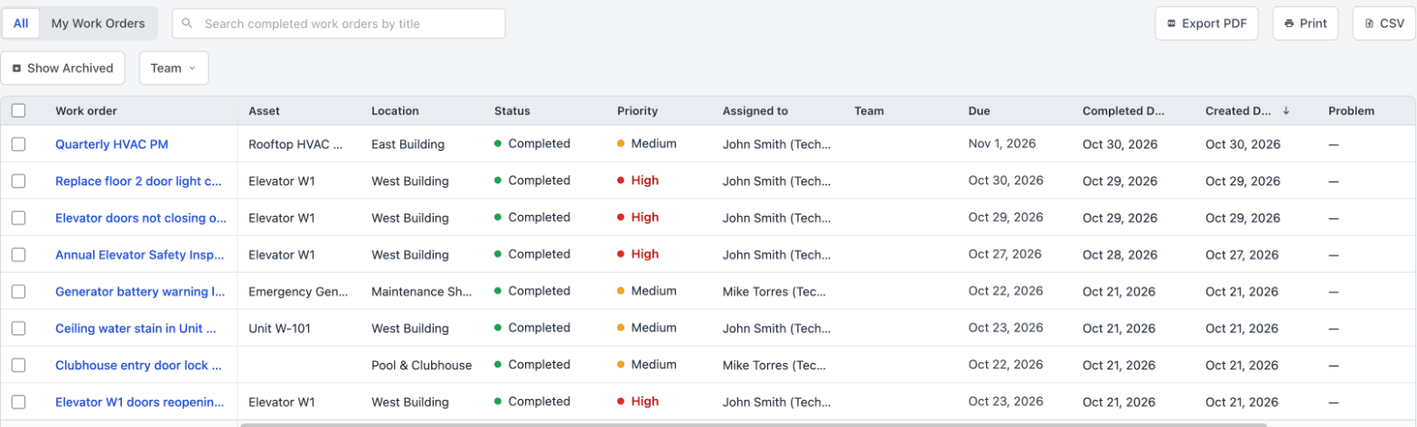This screenshot has width=1417, height=427.
Task: Open Ceiling water stain in Unit work order
Action: pyautogui.click(x=136, y=329)
